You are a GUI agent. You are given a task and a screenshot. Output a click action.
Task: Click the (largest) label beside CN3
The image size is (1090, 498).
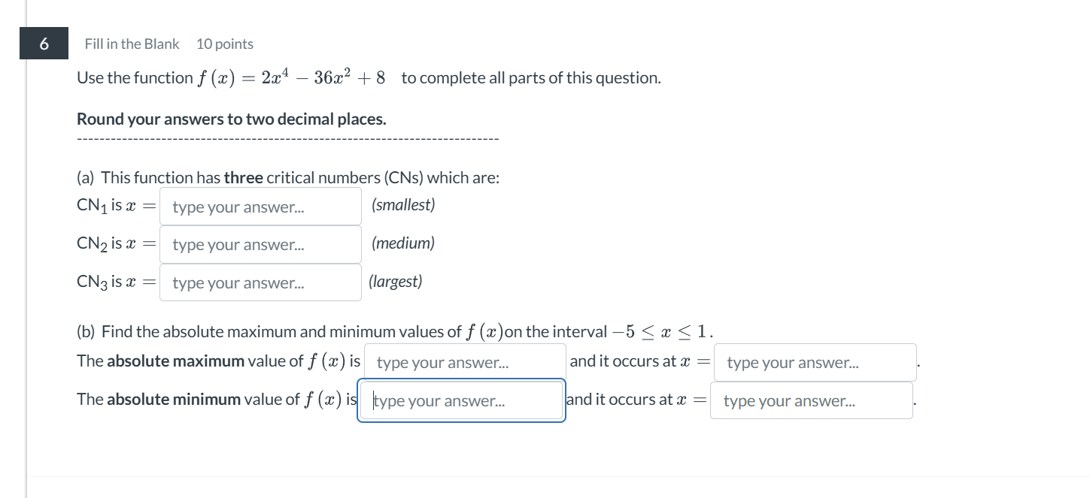coord(396,282)
